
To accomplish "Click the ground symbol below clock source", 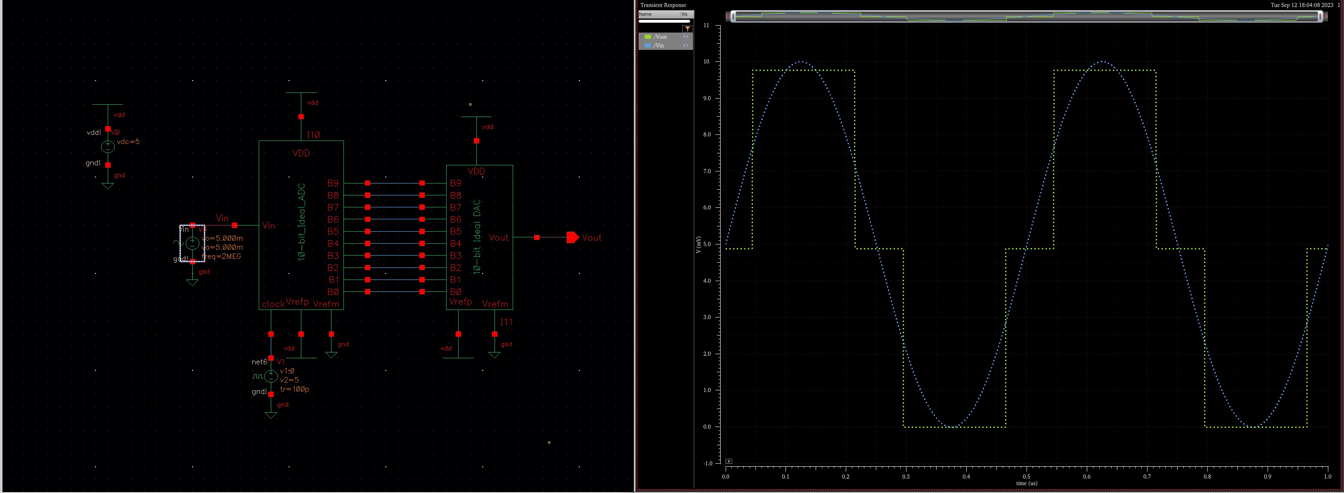I will 271,414.
